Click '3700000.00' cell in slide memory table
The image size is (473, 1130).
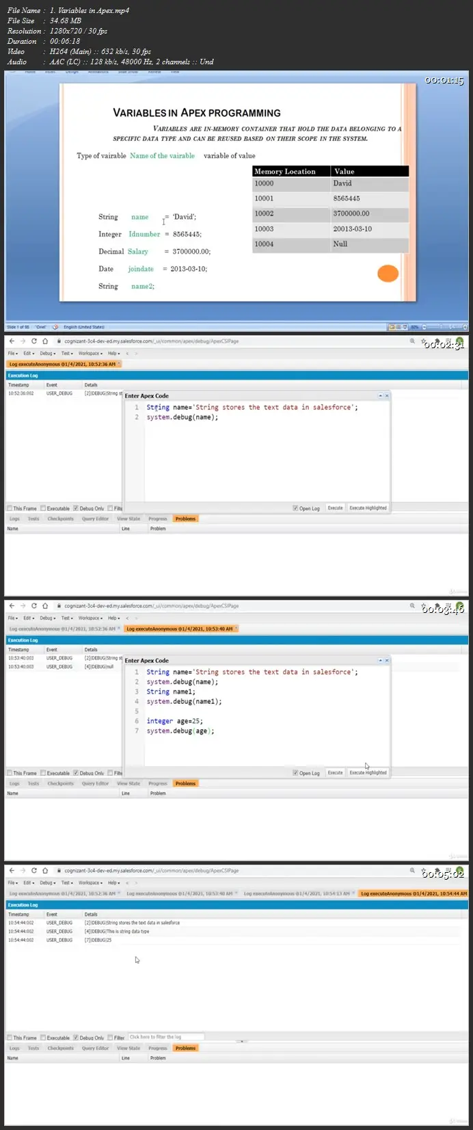click(x=370, y=214)
